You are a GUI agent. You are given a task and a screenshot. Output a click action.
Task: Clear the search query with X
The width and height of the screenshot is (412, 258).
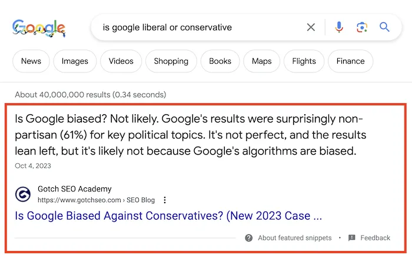(x=311, y=27)
